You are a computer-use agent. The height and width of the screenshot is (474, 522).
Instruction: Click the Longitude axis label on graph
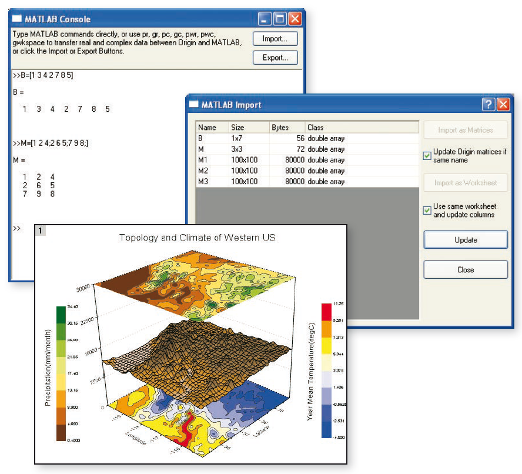136,438
